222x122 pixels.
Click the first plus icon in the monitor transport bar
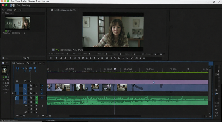pos(71,58)
